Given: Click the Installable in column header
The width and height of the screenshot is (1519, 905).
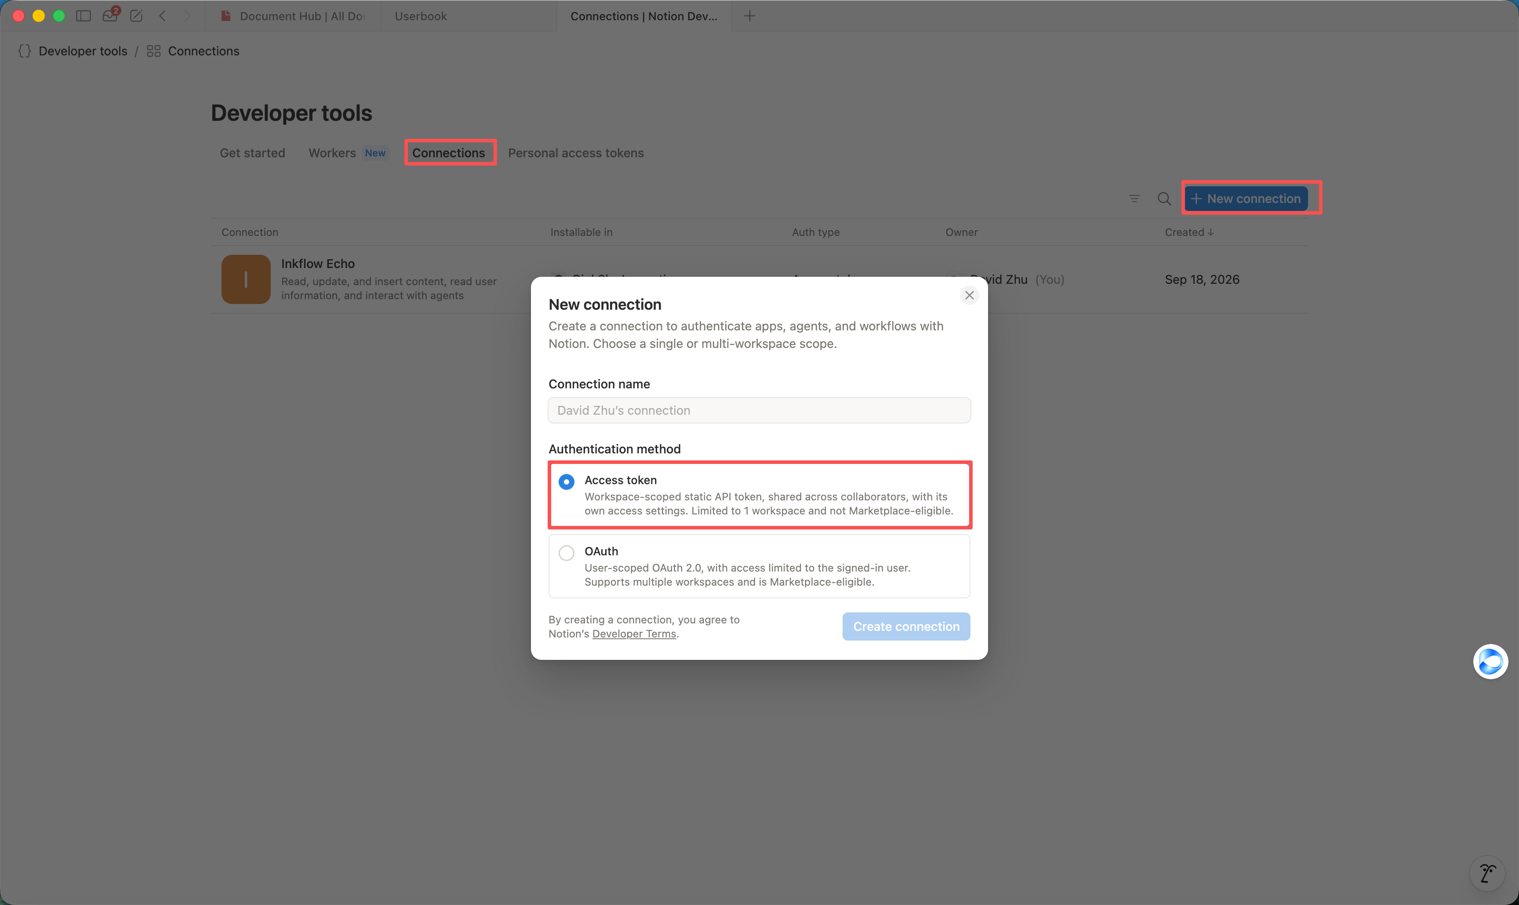Looking at the screenshot, I should point(581,232).
